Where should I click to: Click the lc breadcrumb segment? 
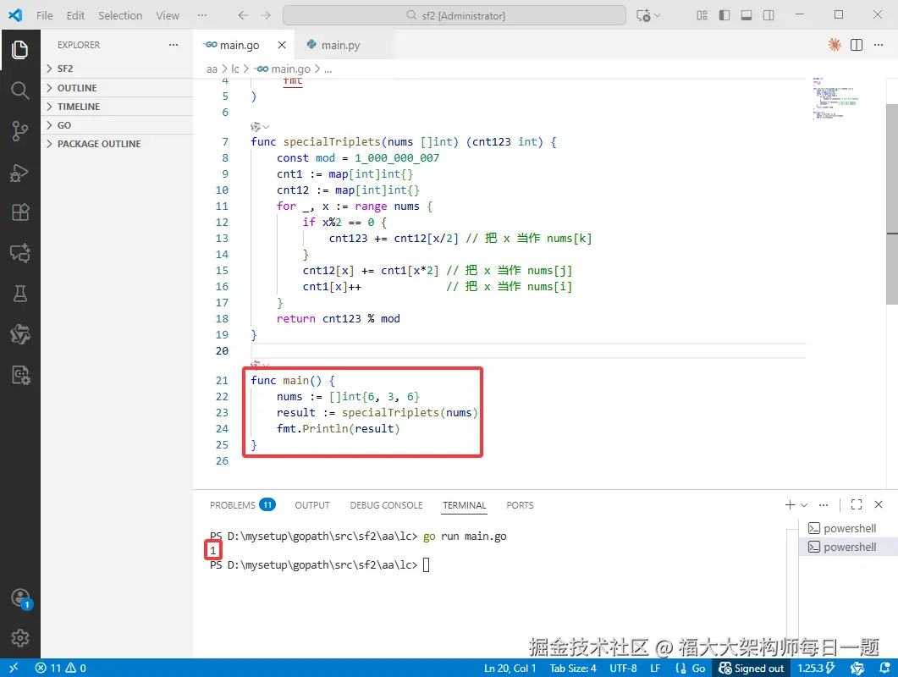pyautogui.click(x=235, y=69)
